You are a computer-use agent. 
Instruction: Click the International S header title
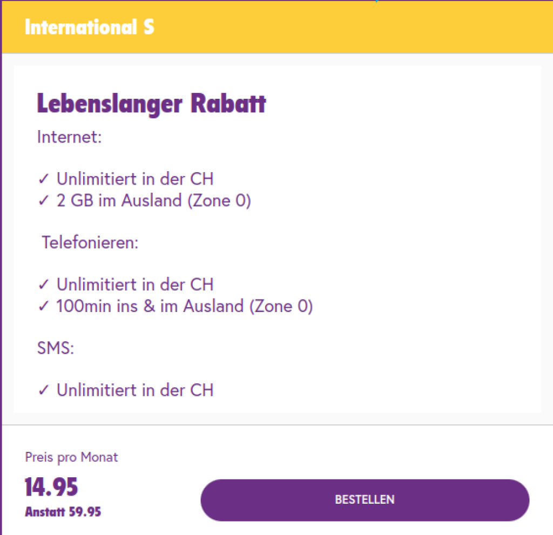point(89,28)
